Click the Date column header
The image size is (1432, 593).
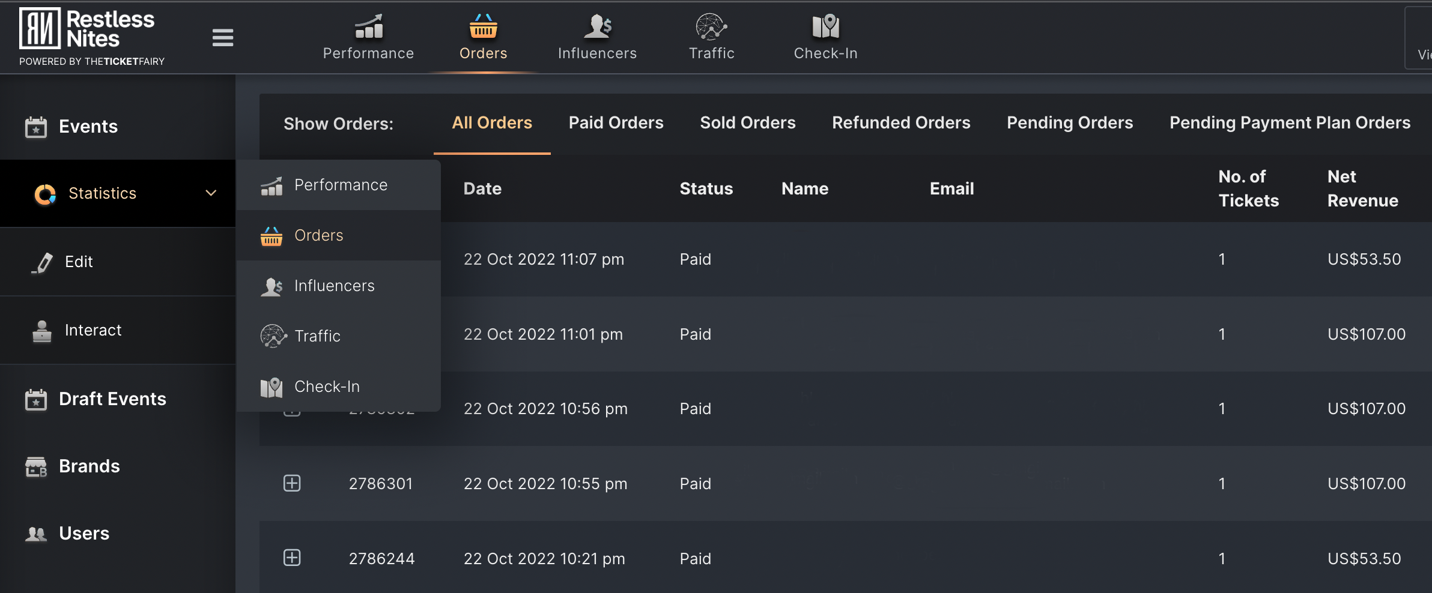pyautogui.click(x=482, y=188)
